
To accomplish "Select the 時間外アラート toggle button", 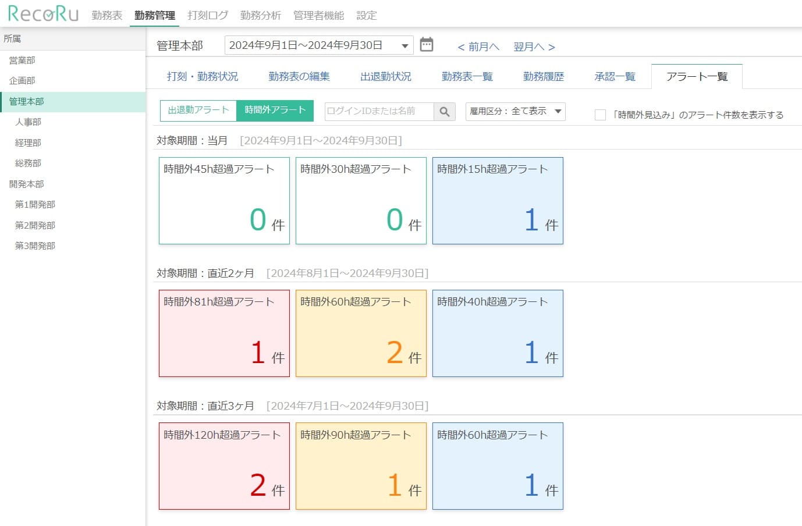I will (275, 111).
